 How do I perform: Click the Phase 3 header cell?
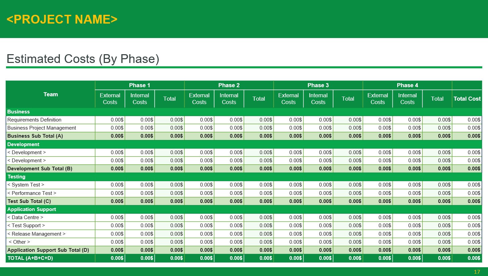tap(318, 85)
